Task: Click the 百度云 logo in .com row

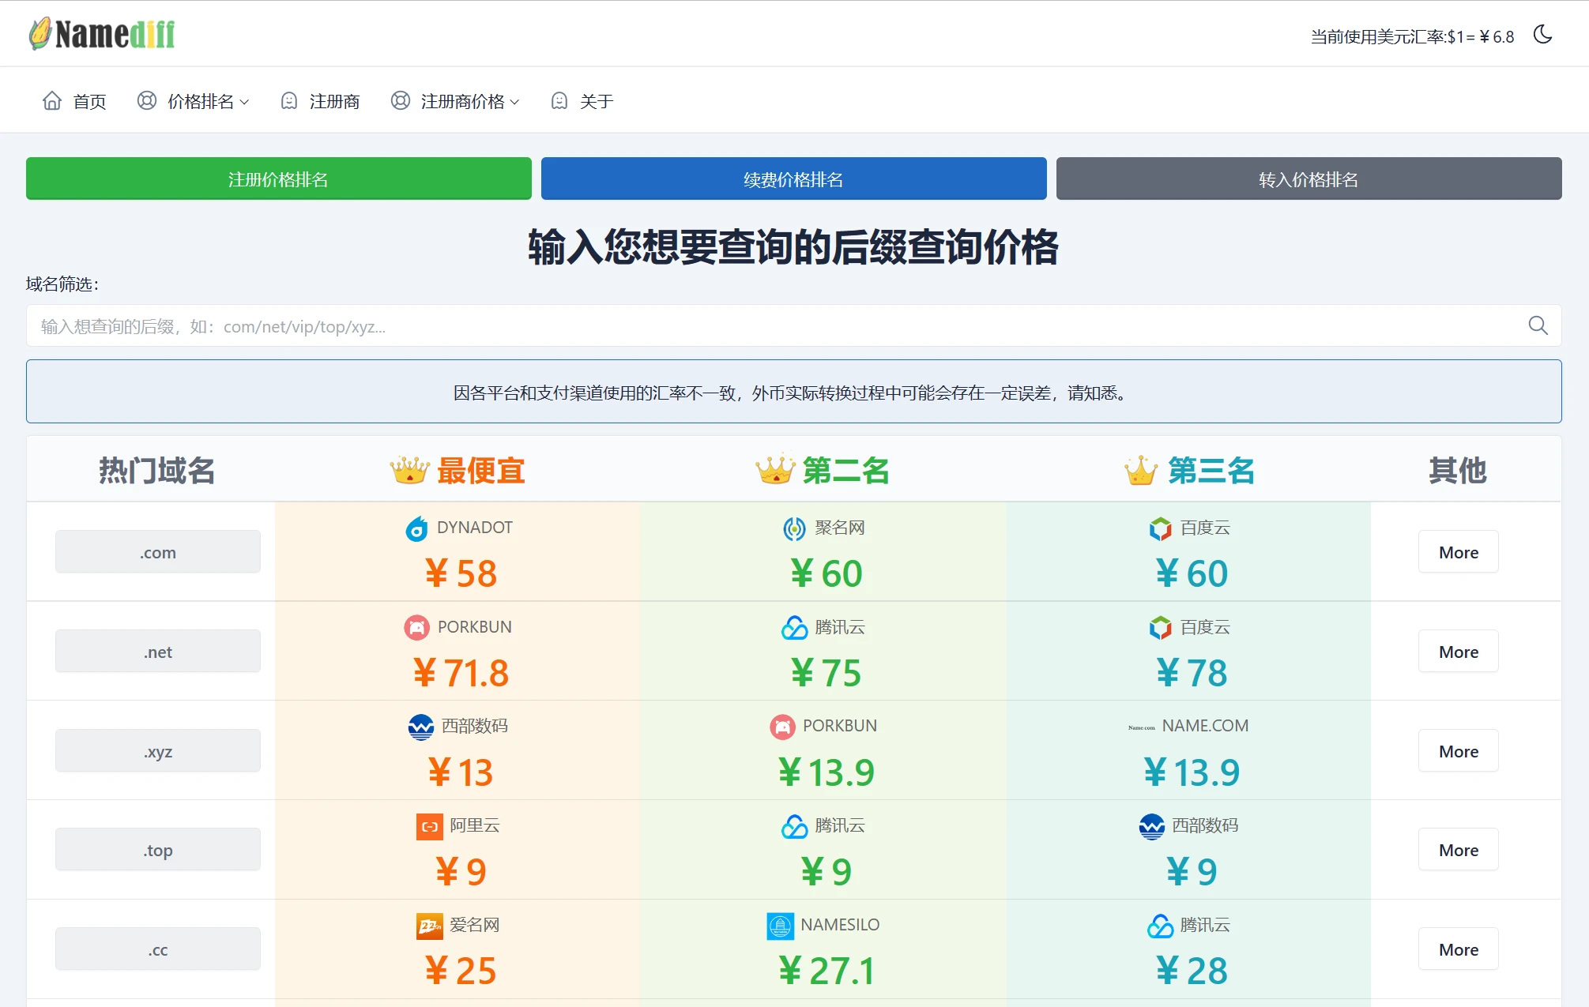Action: tap(1160, 528)
